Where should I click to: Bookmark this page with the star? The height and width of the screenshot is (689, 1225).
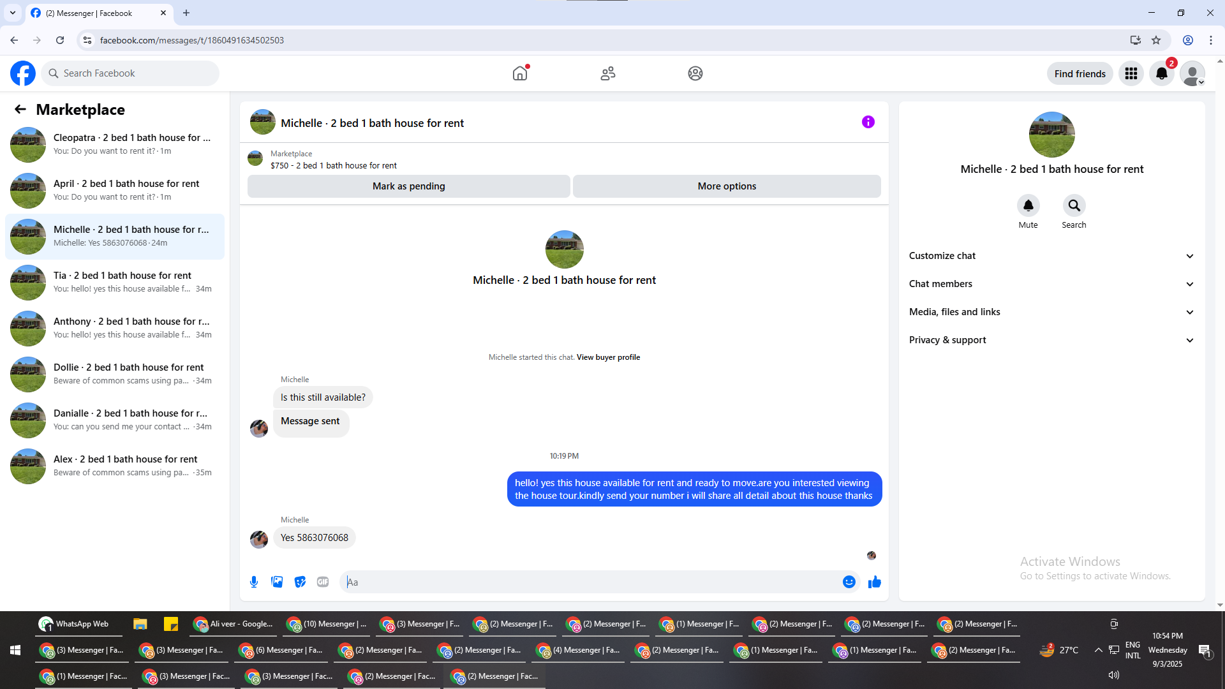point(1156,40)
